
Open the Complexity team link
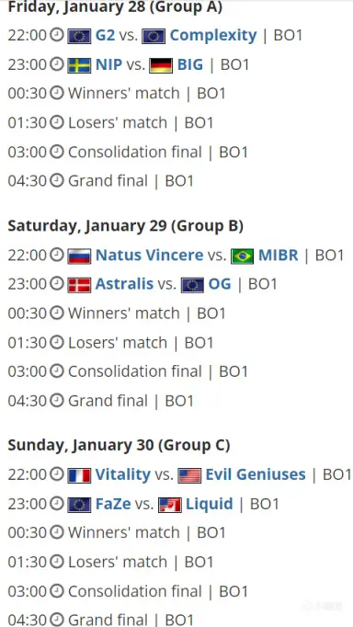(213, 36)
